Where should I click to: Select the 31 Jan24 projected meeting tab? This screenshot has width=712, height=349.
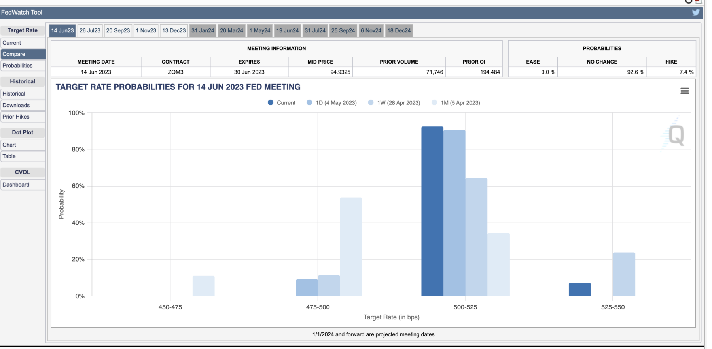[203, 30]
